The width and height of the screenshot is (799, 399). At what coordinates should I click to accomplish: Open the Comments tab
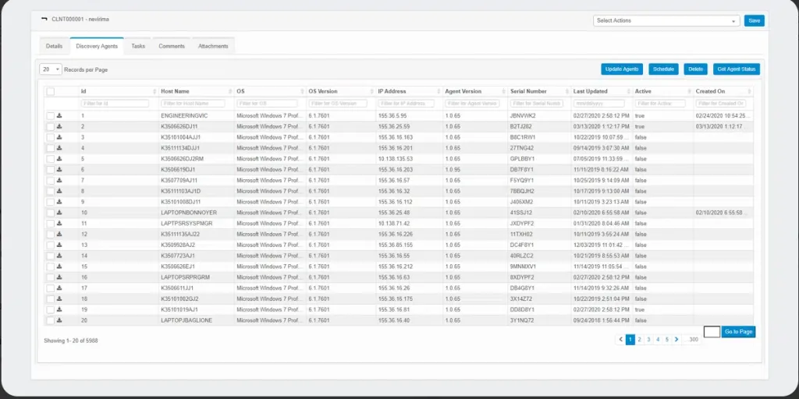coord(172,46)
